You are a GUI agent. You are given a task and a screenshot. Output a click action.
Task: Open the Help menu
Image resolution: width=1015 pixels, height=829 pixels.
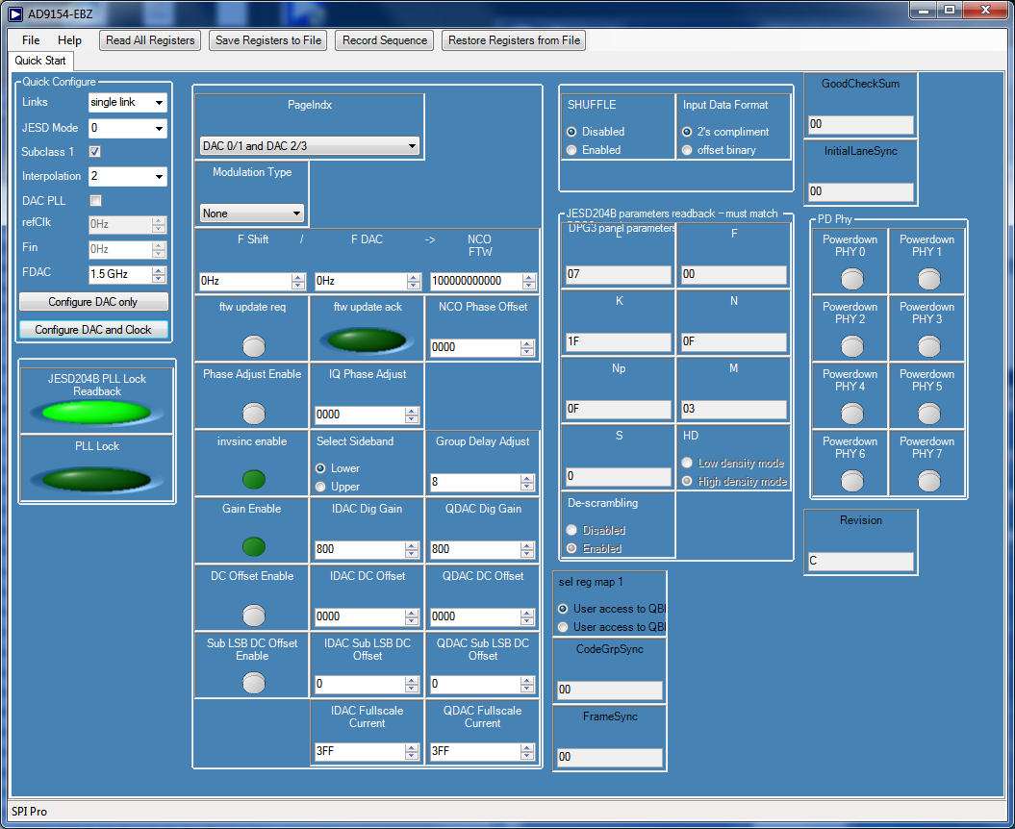[x=69, y=40]
